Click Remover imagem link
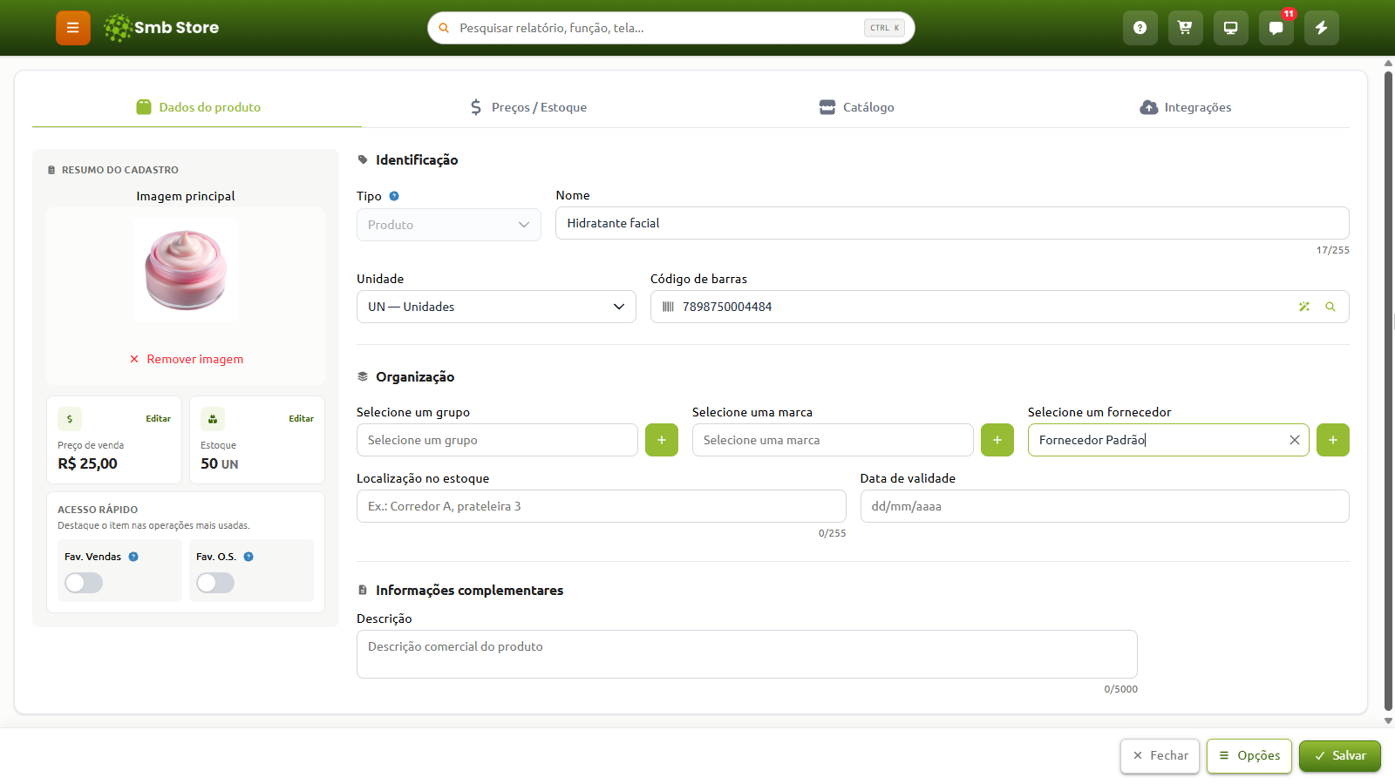This screenshot has width=1395, height=784. click(x=187, y=359)
